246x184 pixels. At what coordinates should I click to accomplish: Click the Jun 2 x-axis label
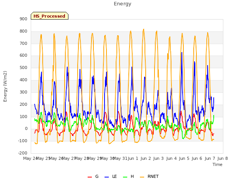tap(146, 158)
